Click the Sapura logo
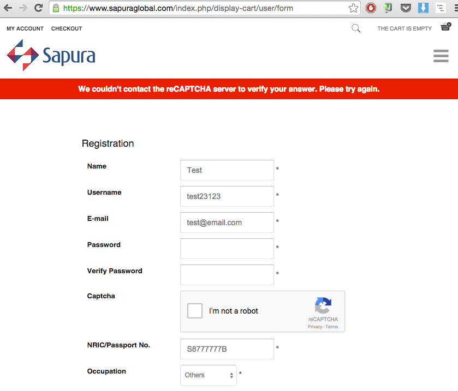The height and width of the screenshot is (391, 458). [51, 55]
